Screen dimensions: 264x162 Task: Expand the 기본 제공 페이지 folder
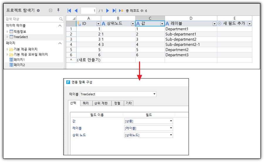pos(7,49)
